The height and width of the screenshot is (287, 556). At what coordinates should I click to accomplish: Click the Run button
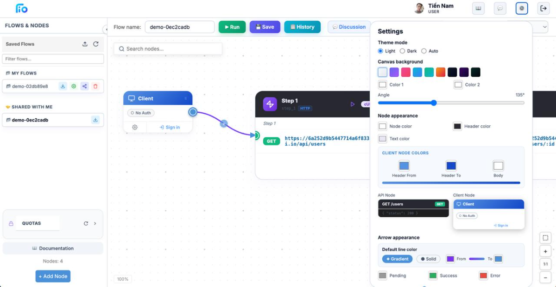point(232,27)
